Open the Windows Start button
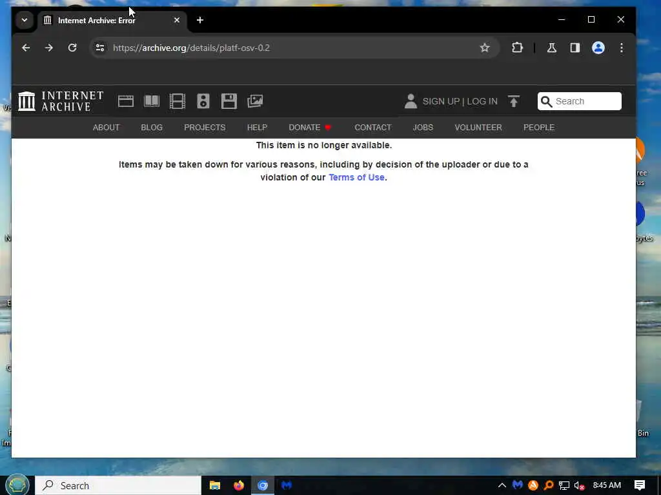The height and width of the screenshot is (495, 661). (17, 485)
